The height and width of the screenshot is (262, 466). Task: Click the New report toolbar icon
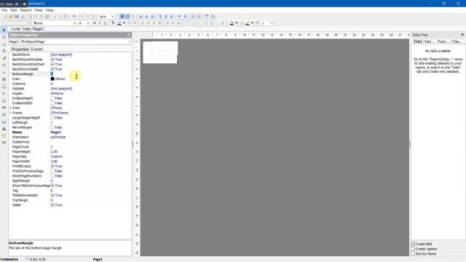click(x=5, y=16)
